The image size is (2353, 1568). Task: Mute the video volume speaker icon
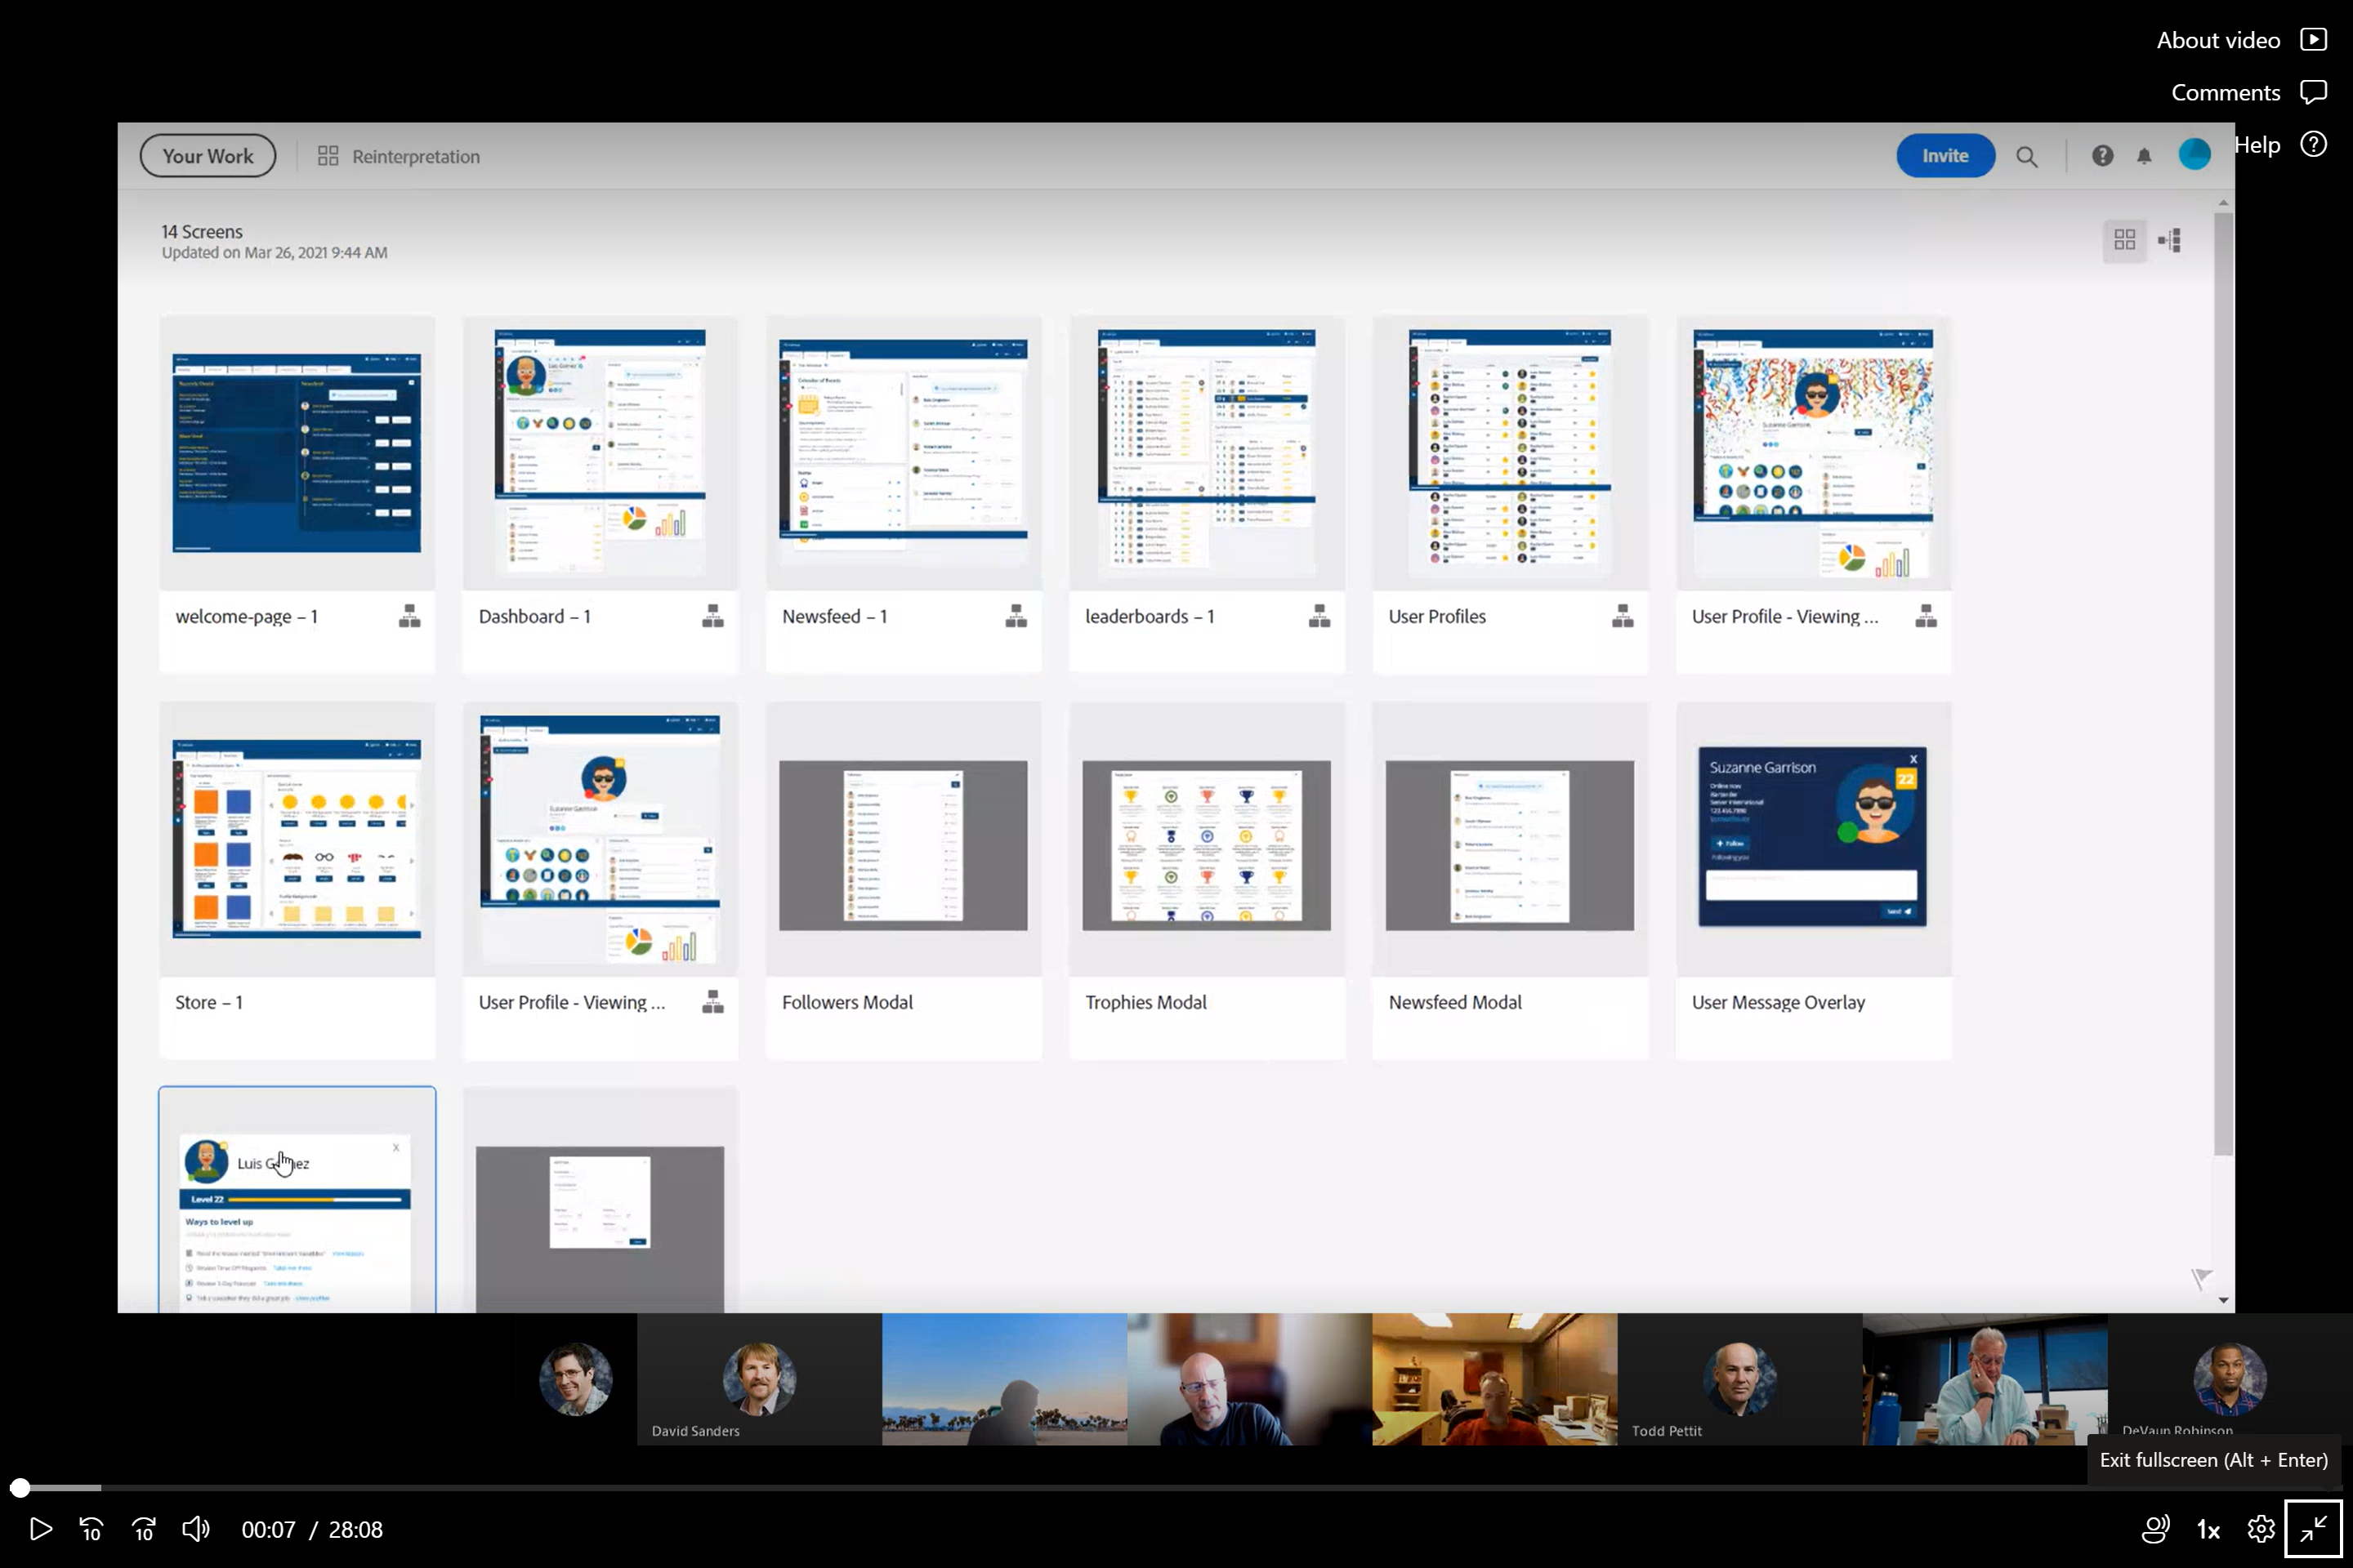196,1529
